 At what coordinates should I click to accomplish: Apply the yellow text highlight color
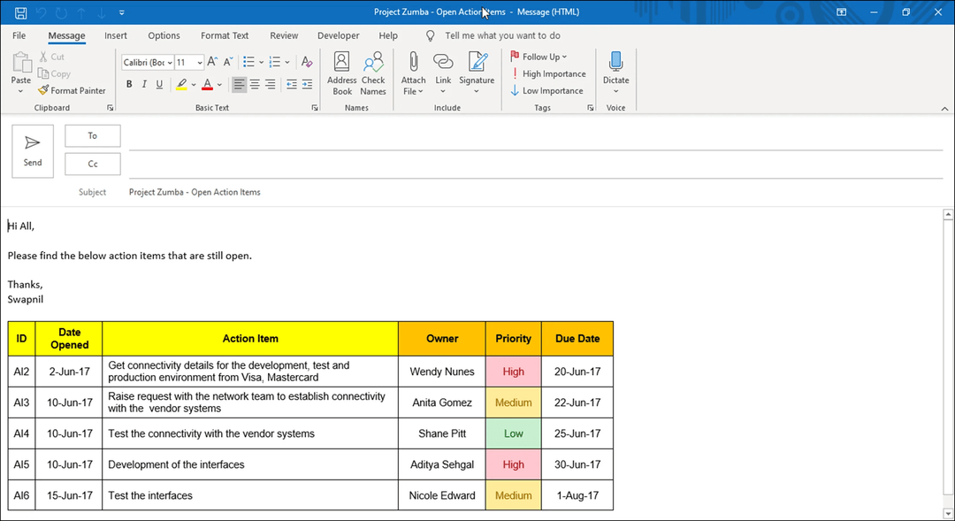point(181,84)
